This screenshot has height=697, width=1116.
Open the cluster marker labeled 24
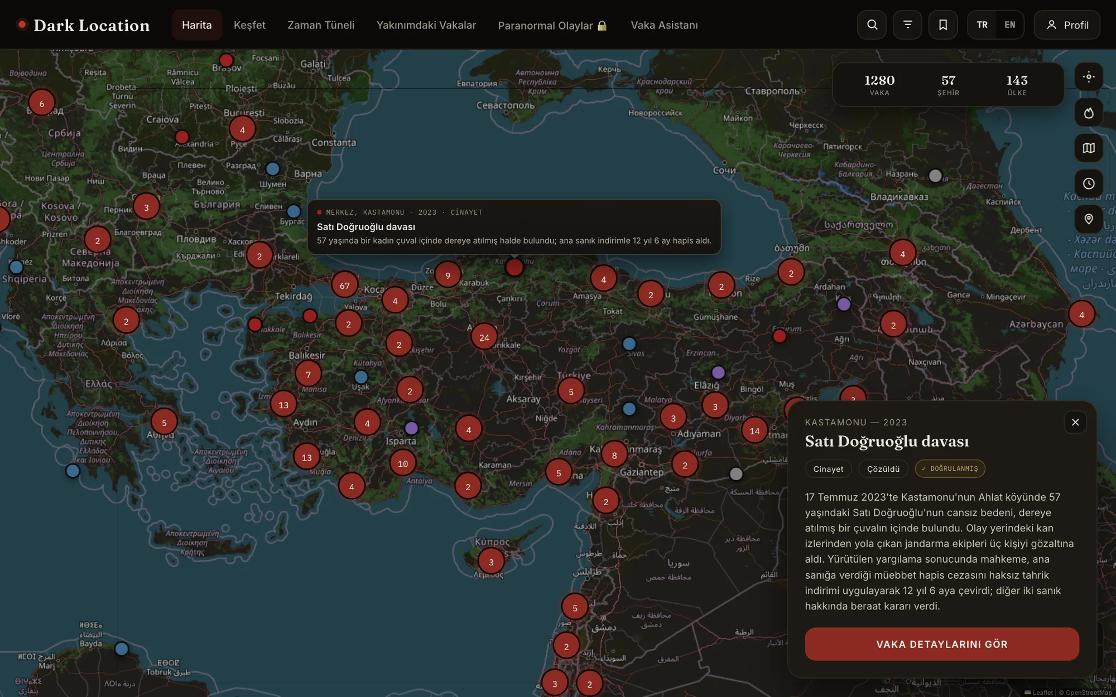pos(484,337)
